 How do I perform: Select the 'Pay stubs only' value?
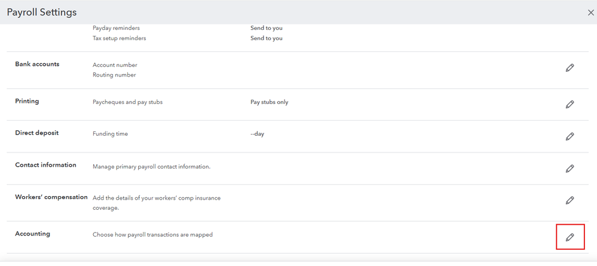click(269, 102)
